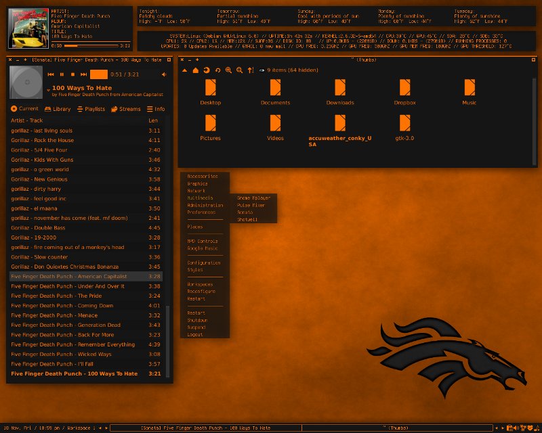
Task: Select the accuweather_conky_USA folder
Action: (340, 131)
